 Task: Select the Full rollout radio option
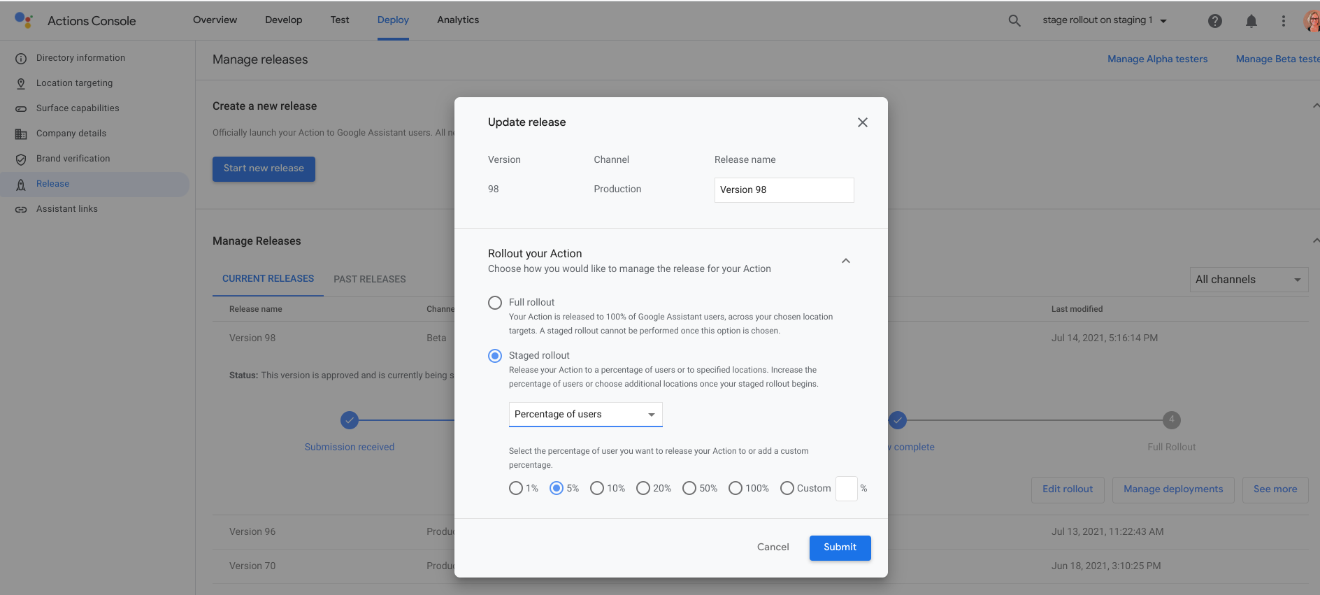click(x=495, y=303)
